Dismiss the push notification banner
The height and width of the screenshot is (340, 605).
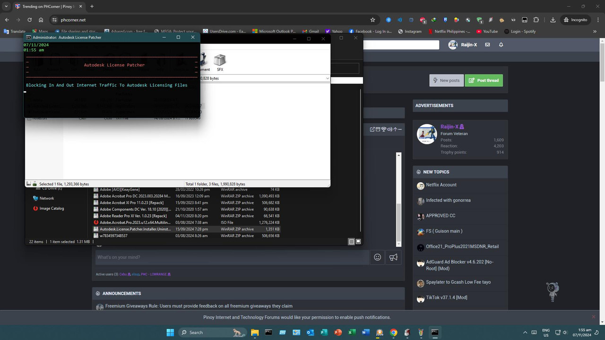pos(594,317)
